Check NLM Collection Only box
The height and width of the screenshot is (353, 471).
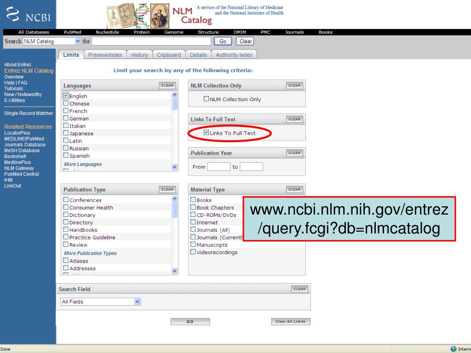206,99
